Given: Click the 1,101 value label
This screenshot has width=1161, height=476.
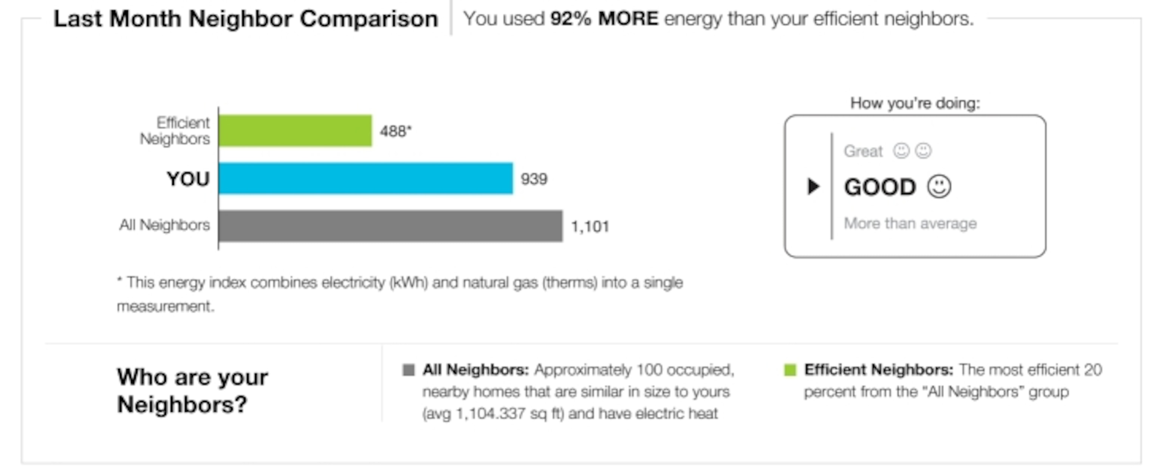Looking at the screenshot, I should click(x=590, y=226).
